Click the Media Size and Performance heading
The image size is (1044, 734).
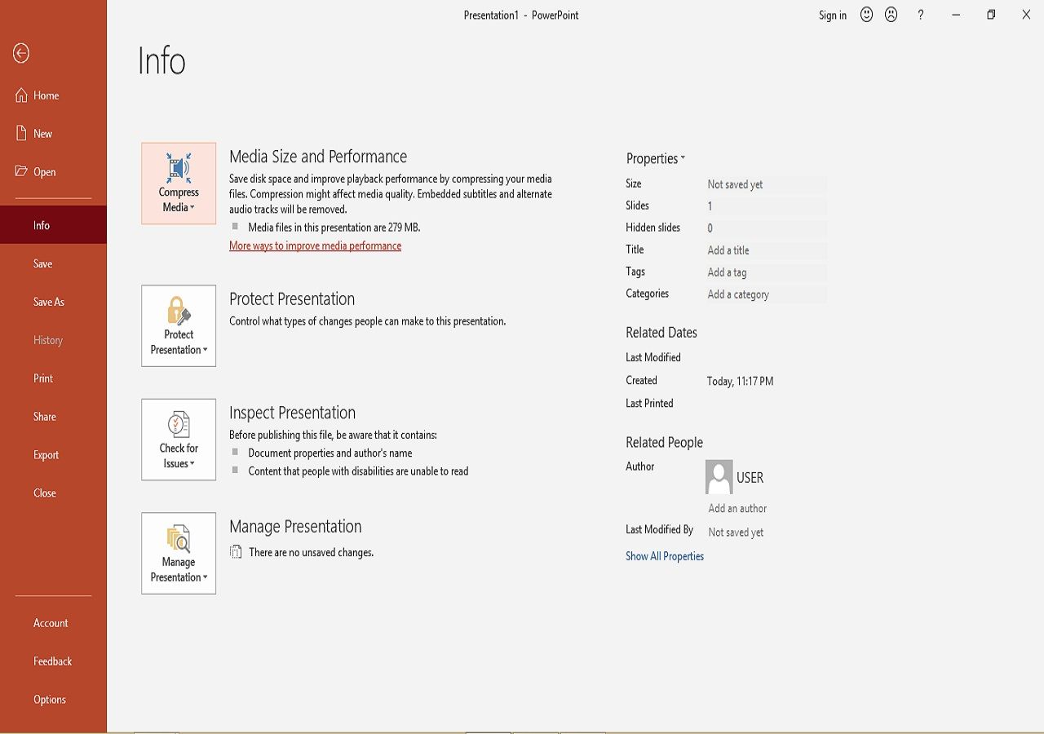tap(318, 157)
